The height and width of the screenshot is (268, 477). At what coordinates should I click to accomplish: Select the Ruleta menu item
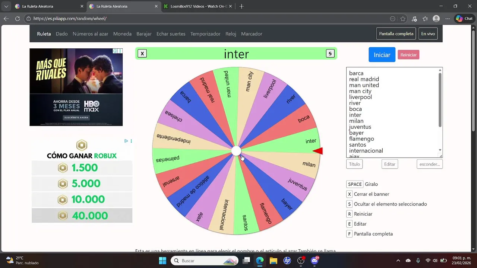(x=44, y=33)
